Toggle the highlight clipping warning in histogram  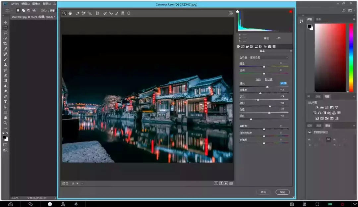click(290, 12)
